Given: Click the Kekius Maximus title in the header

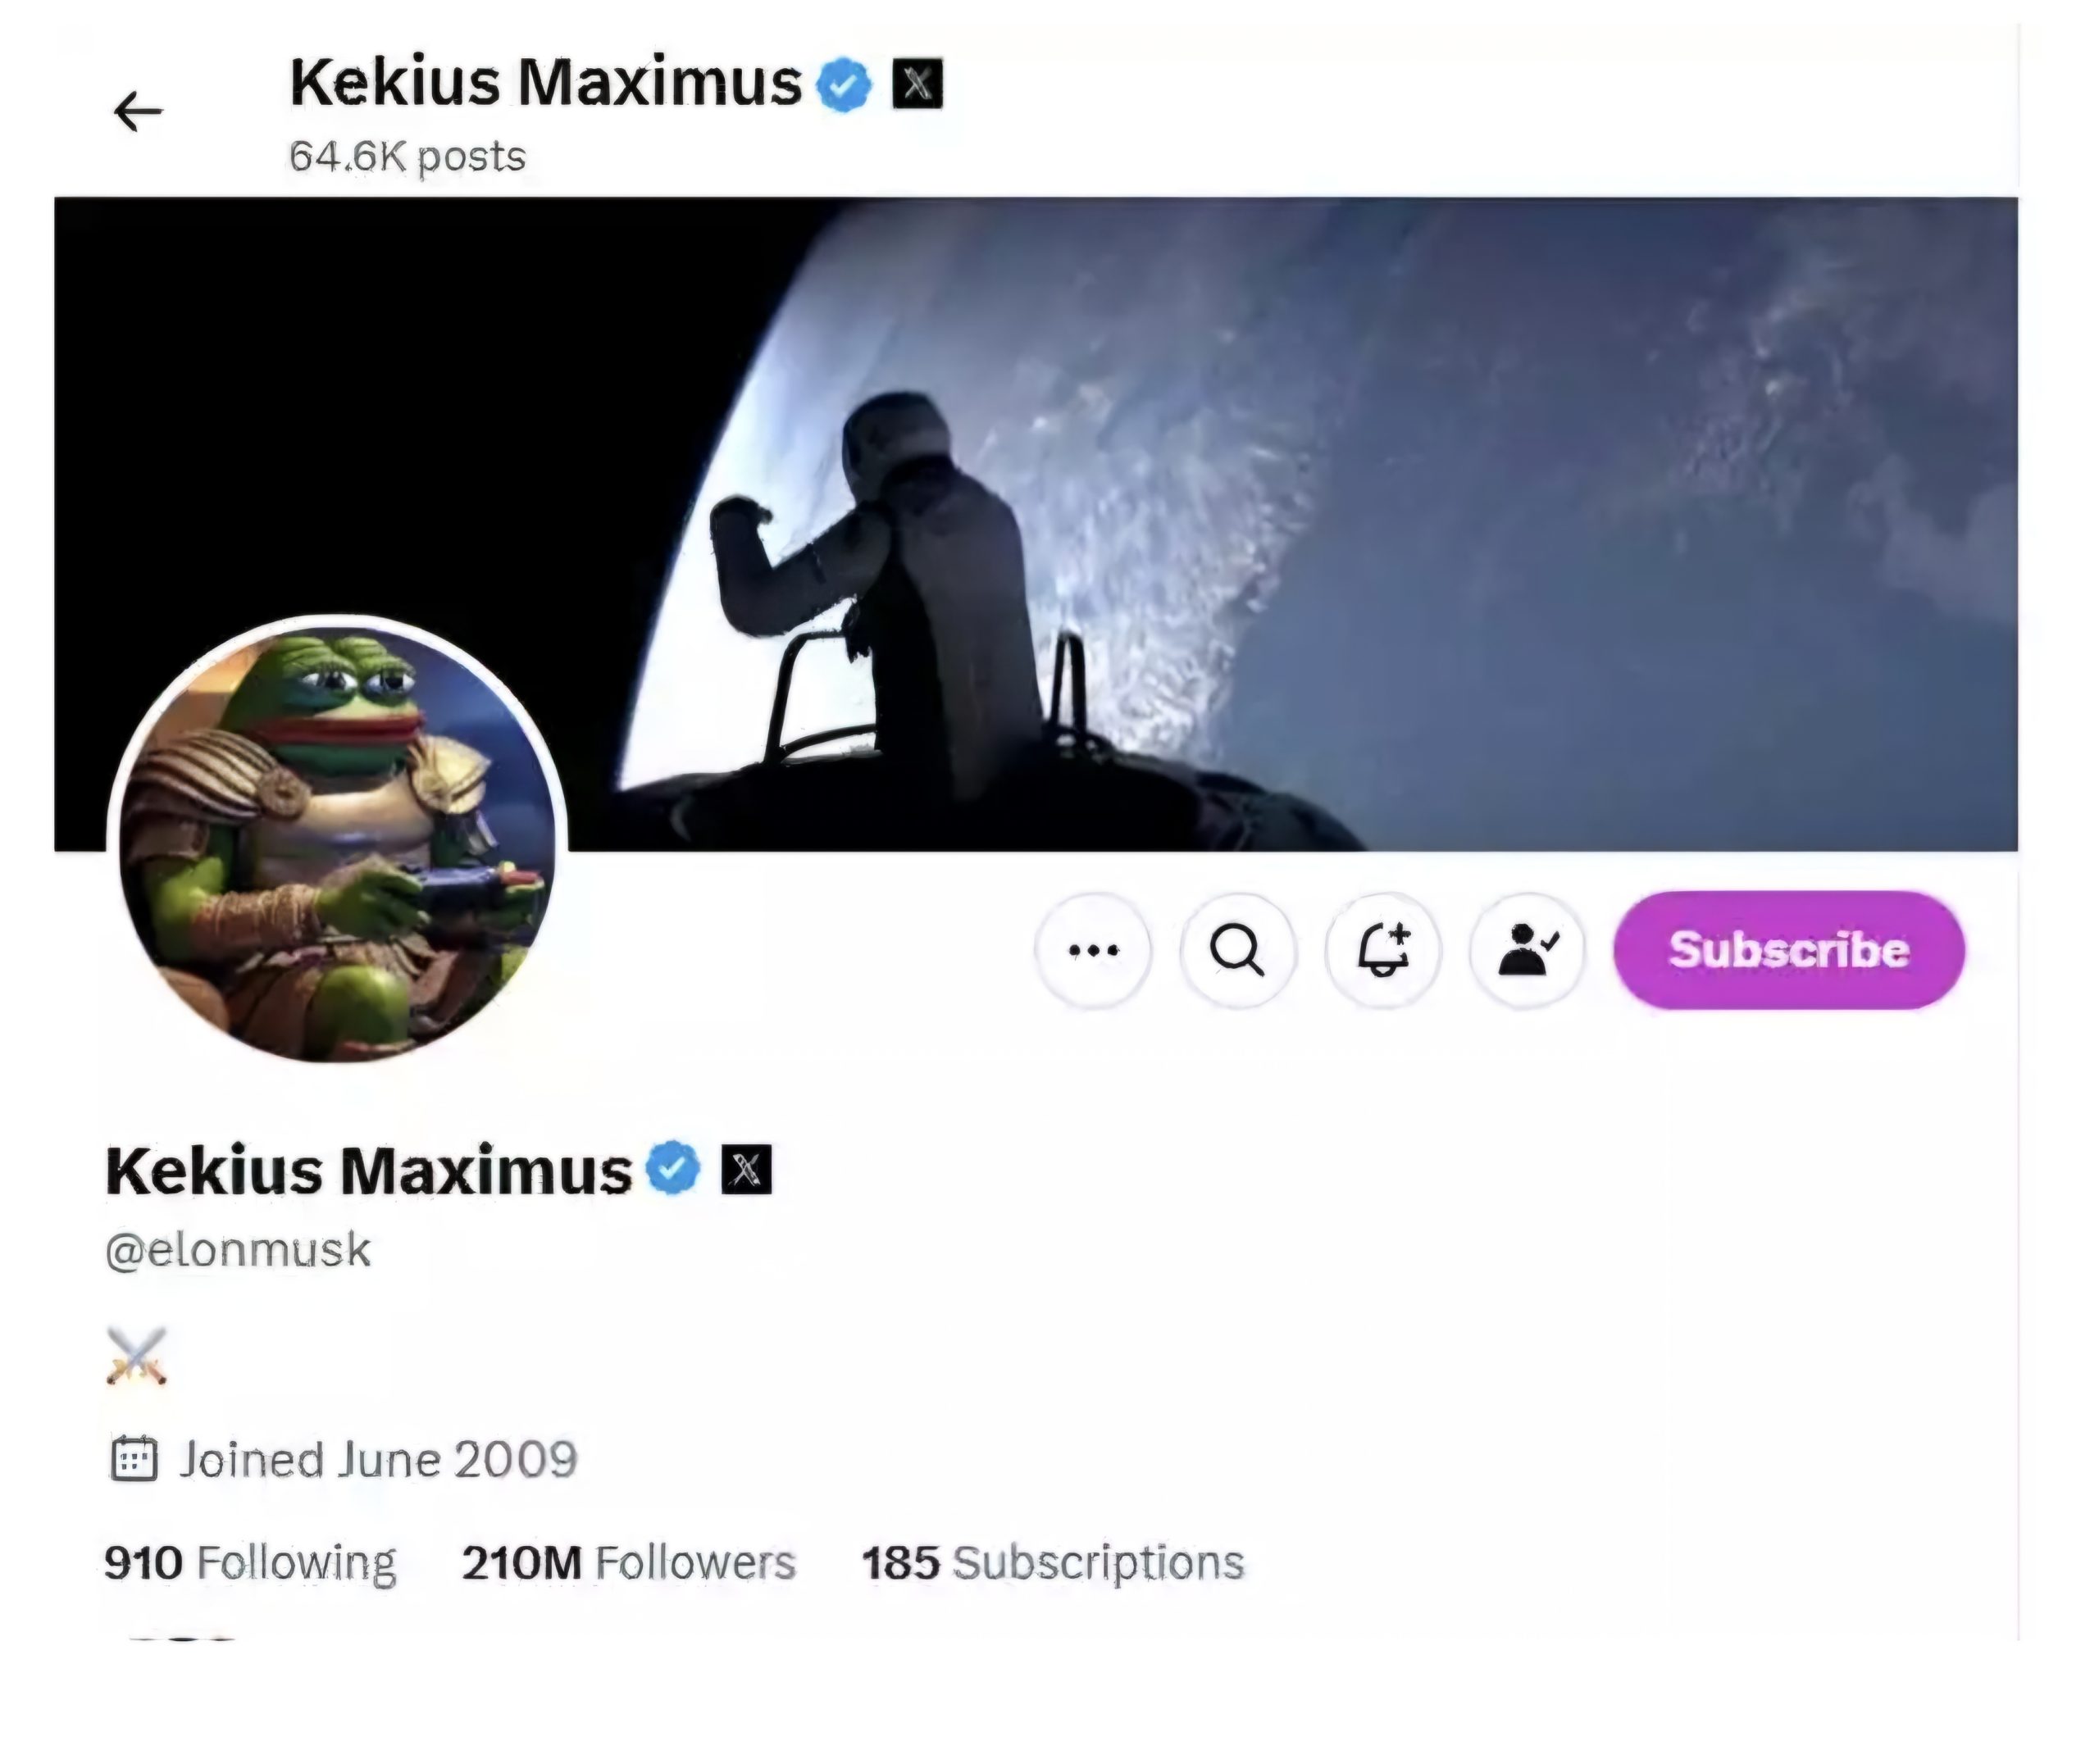Looking at the screenshot, I should [546, 82].
